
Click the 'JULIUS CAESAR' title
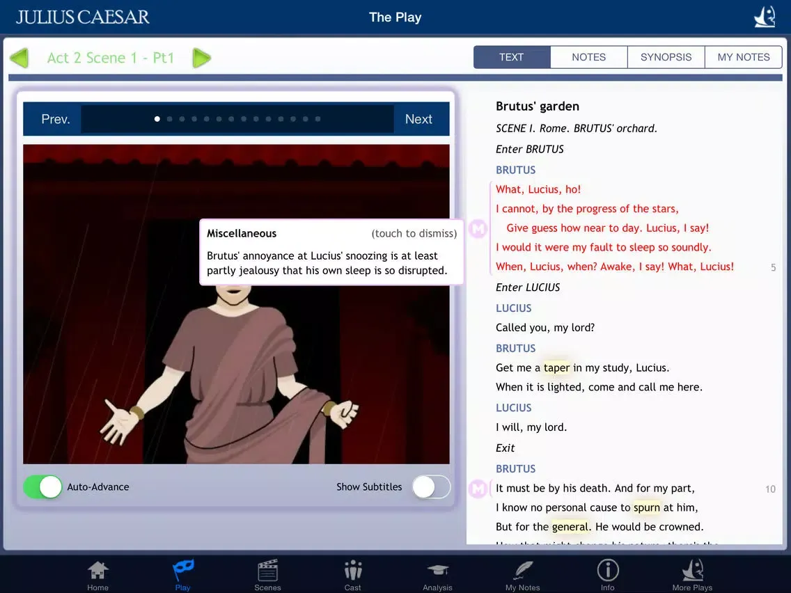click(83, 17)
